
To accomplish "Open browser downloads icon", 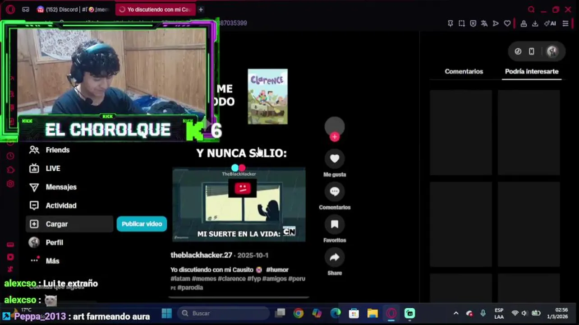I will pos(535,23).
